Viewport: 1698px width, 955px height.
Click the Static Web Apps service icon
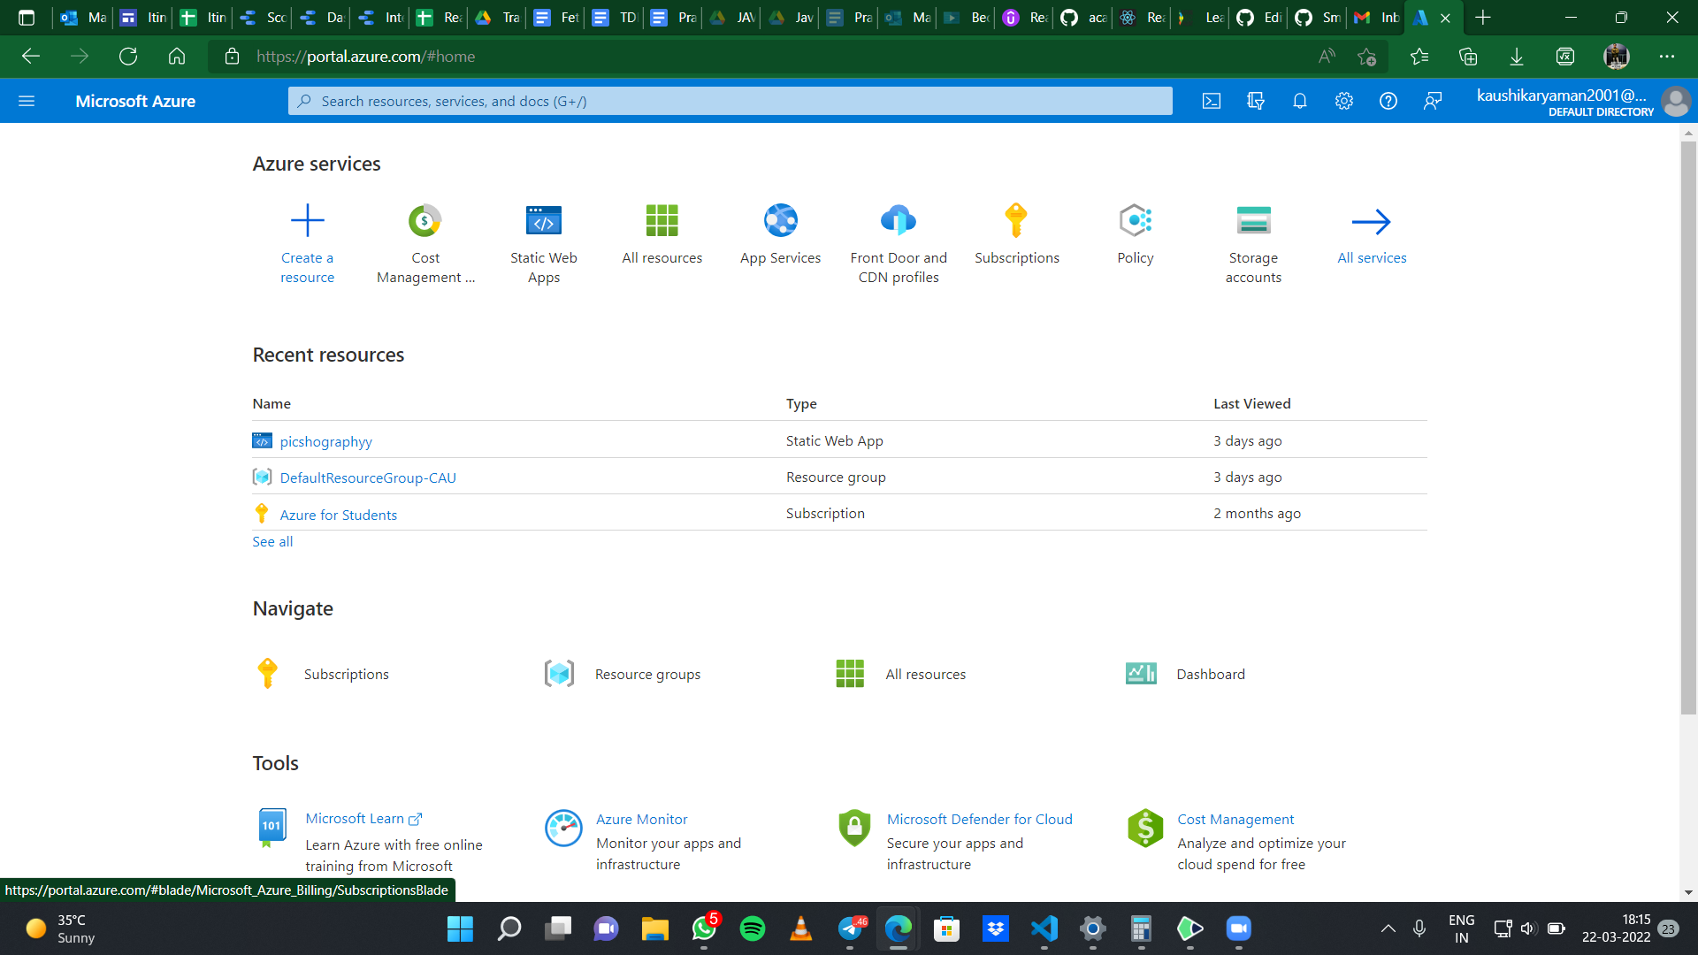[x=543, y=221]
